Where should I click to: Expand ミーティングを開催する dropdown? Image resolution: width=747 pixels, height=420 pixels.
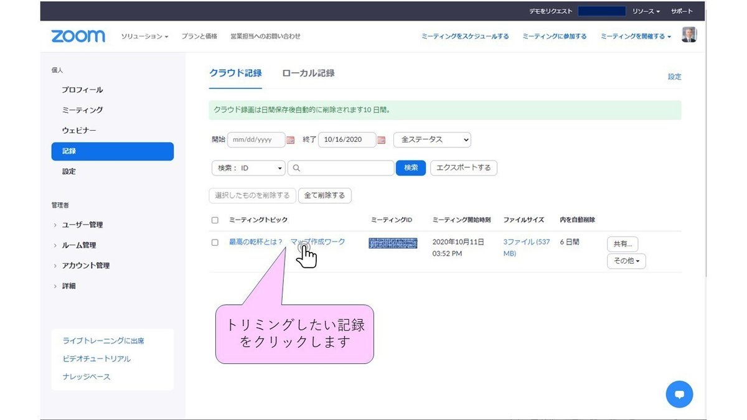636,37
